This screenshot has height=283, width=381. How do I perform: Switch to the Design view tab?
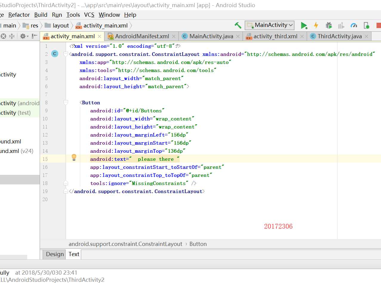[55, 254]
